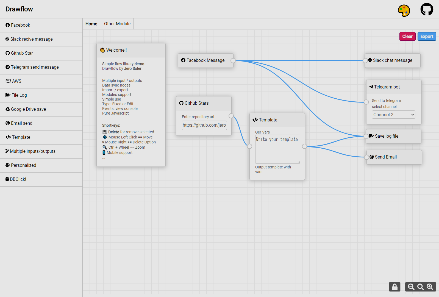Screen dimensions: 439x297
Task: Click paper plane icon on Telegram bot node
Action: pos(371,87)
